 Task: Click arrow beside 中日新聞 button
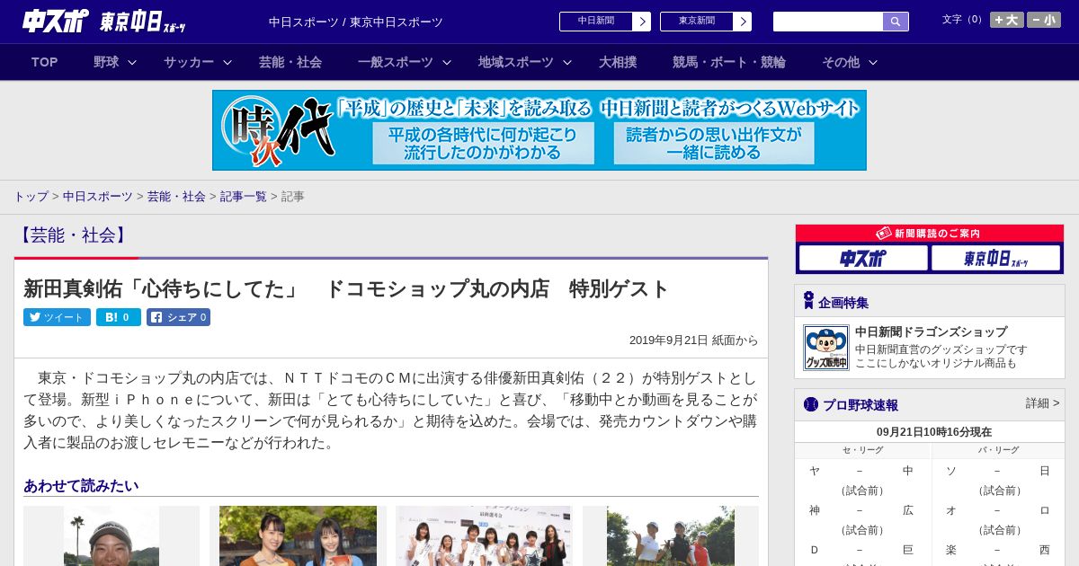(x=642, y=22)
